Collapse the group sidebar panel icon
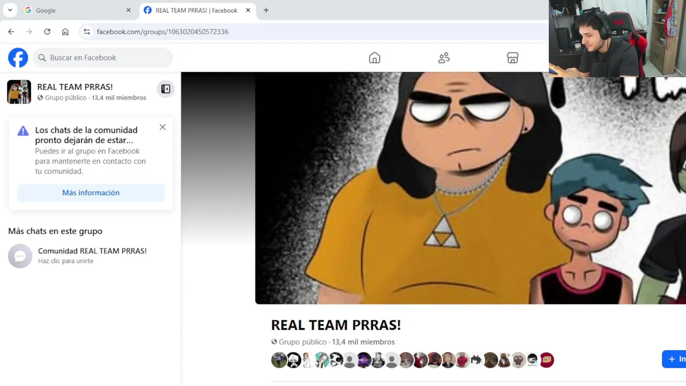The image size is (686, 386). coord(166,89)
